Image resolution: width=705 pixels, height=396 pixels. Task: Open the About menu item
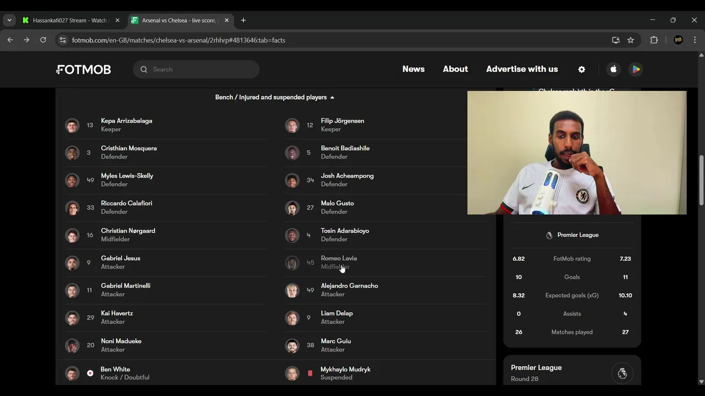(455, 69)
